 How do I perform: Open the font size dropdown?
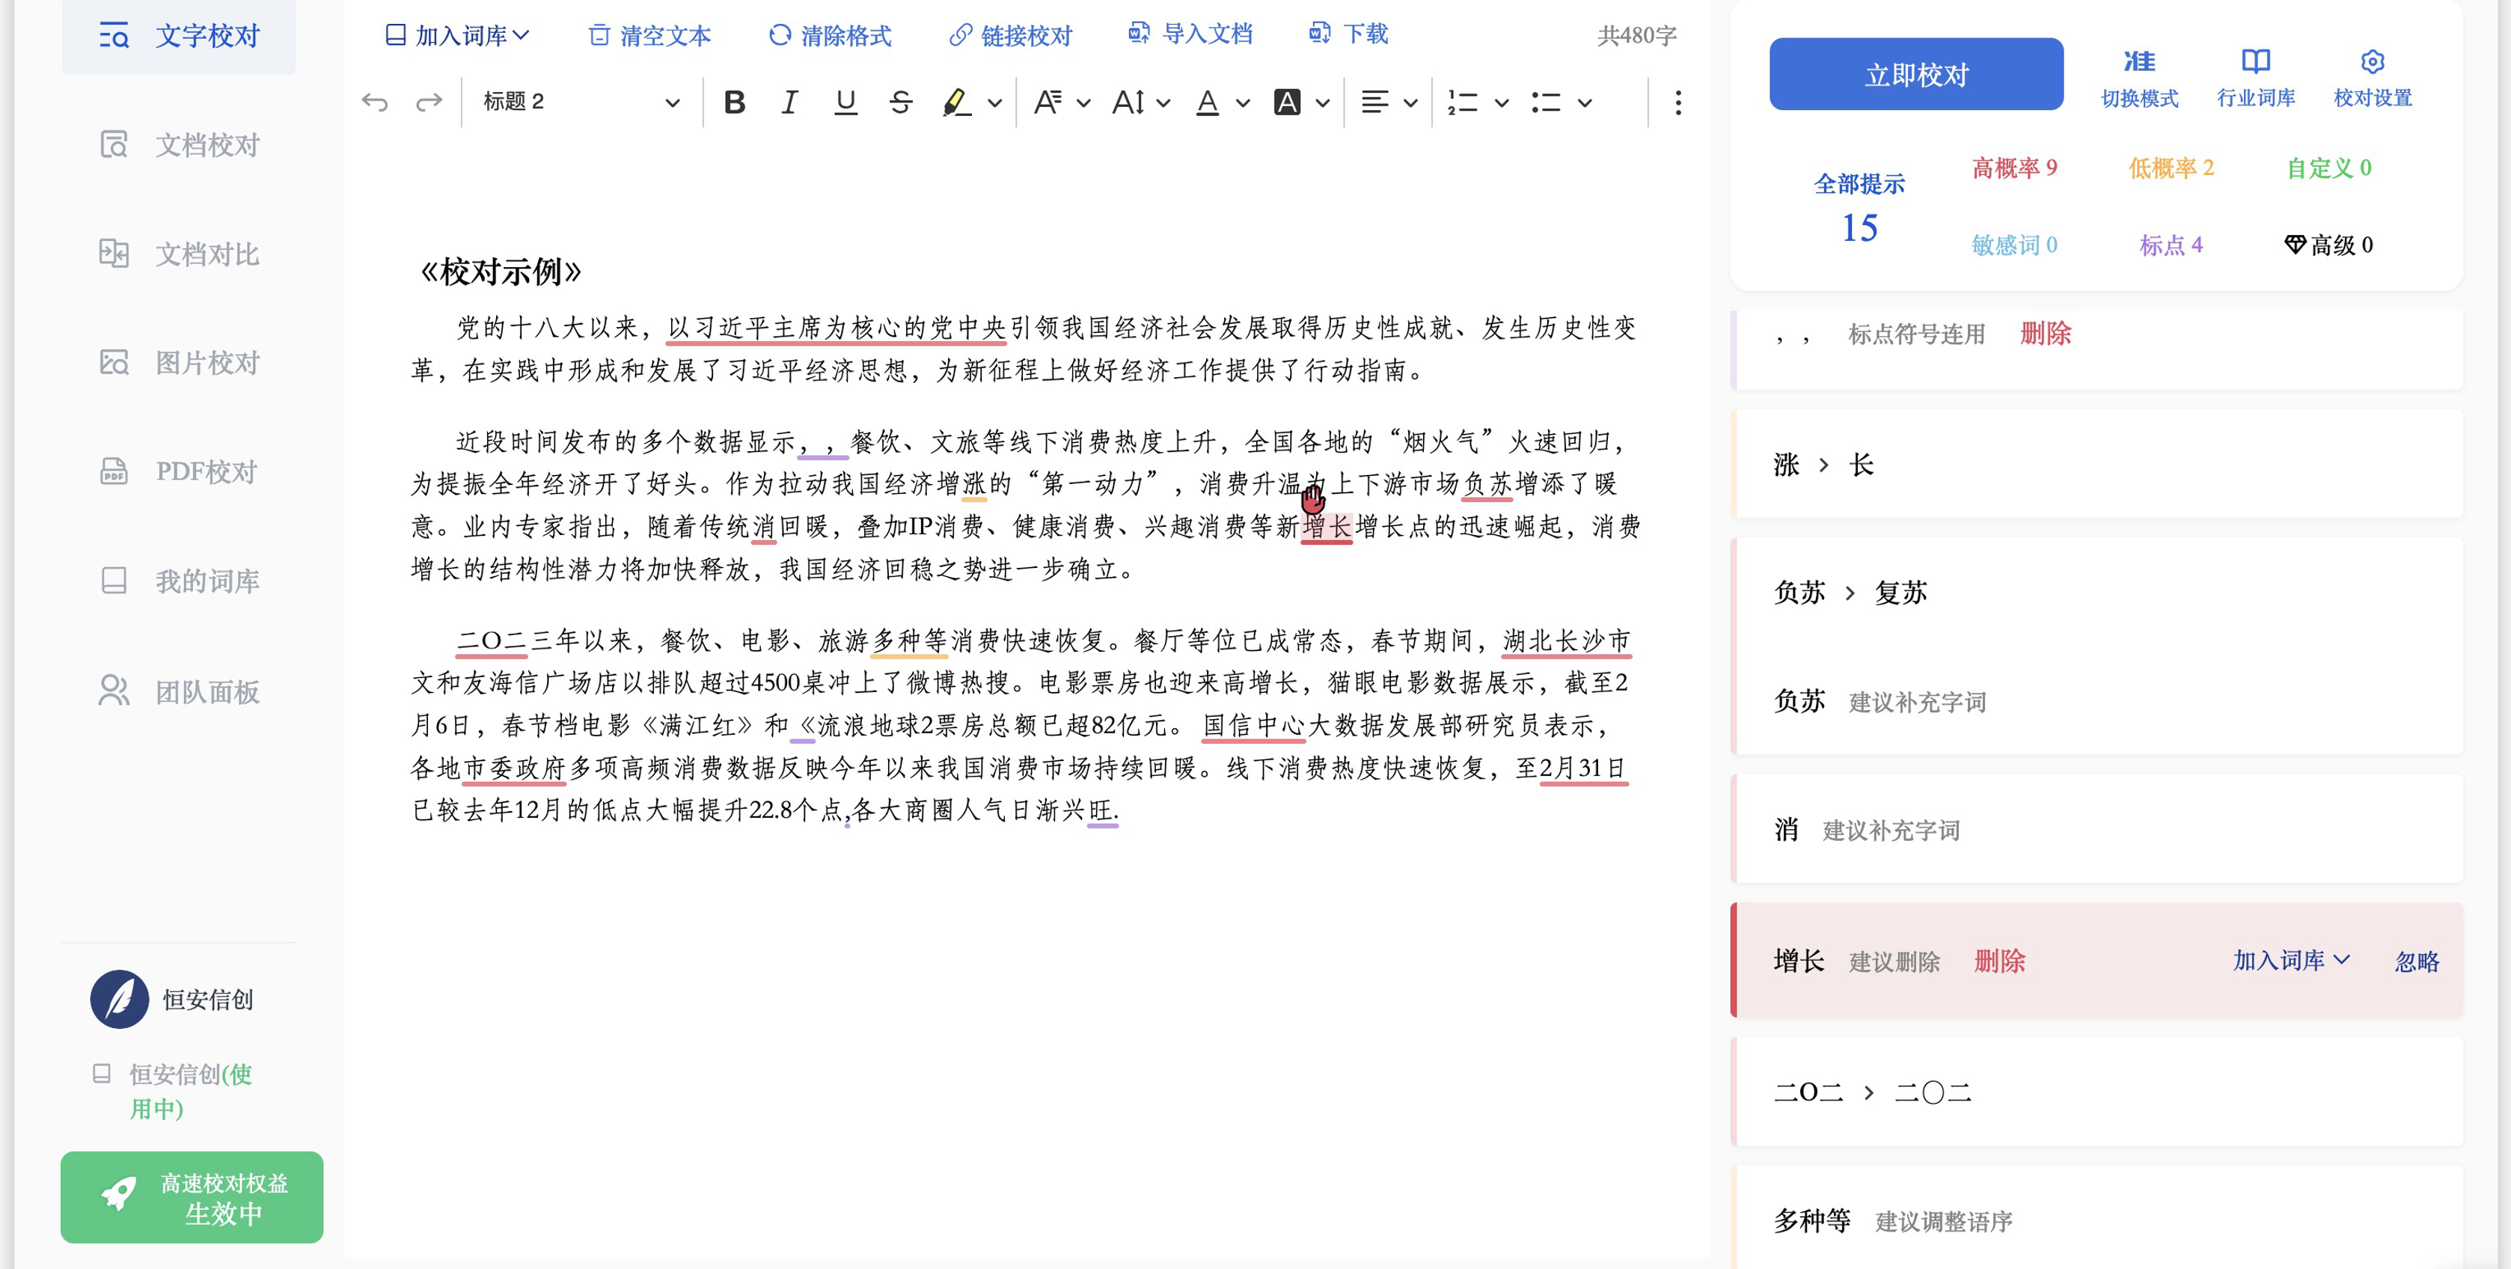1142,101
